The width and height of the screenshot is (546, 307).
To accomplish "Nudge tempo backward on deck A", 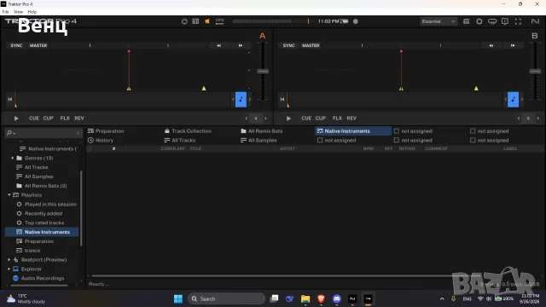I will tap(218, 45).
